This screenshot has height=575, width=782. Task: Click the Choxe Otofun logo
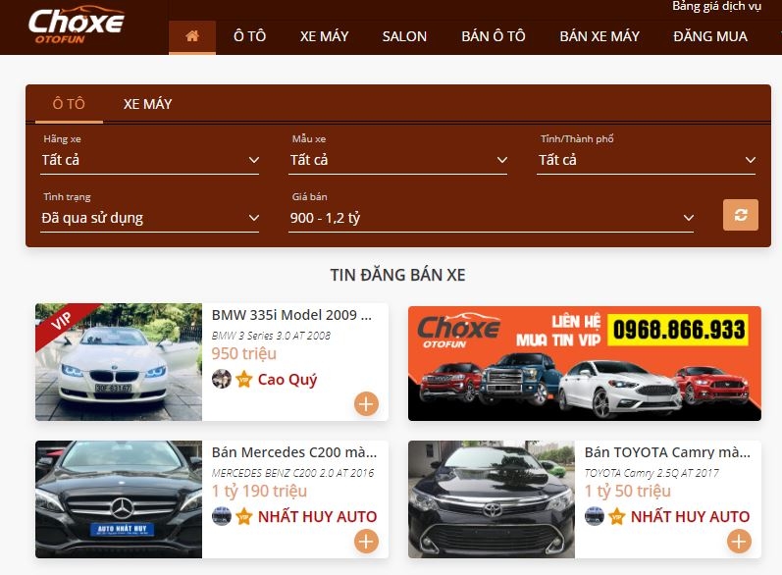[x=76, y=26]
